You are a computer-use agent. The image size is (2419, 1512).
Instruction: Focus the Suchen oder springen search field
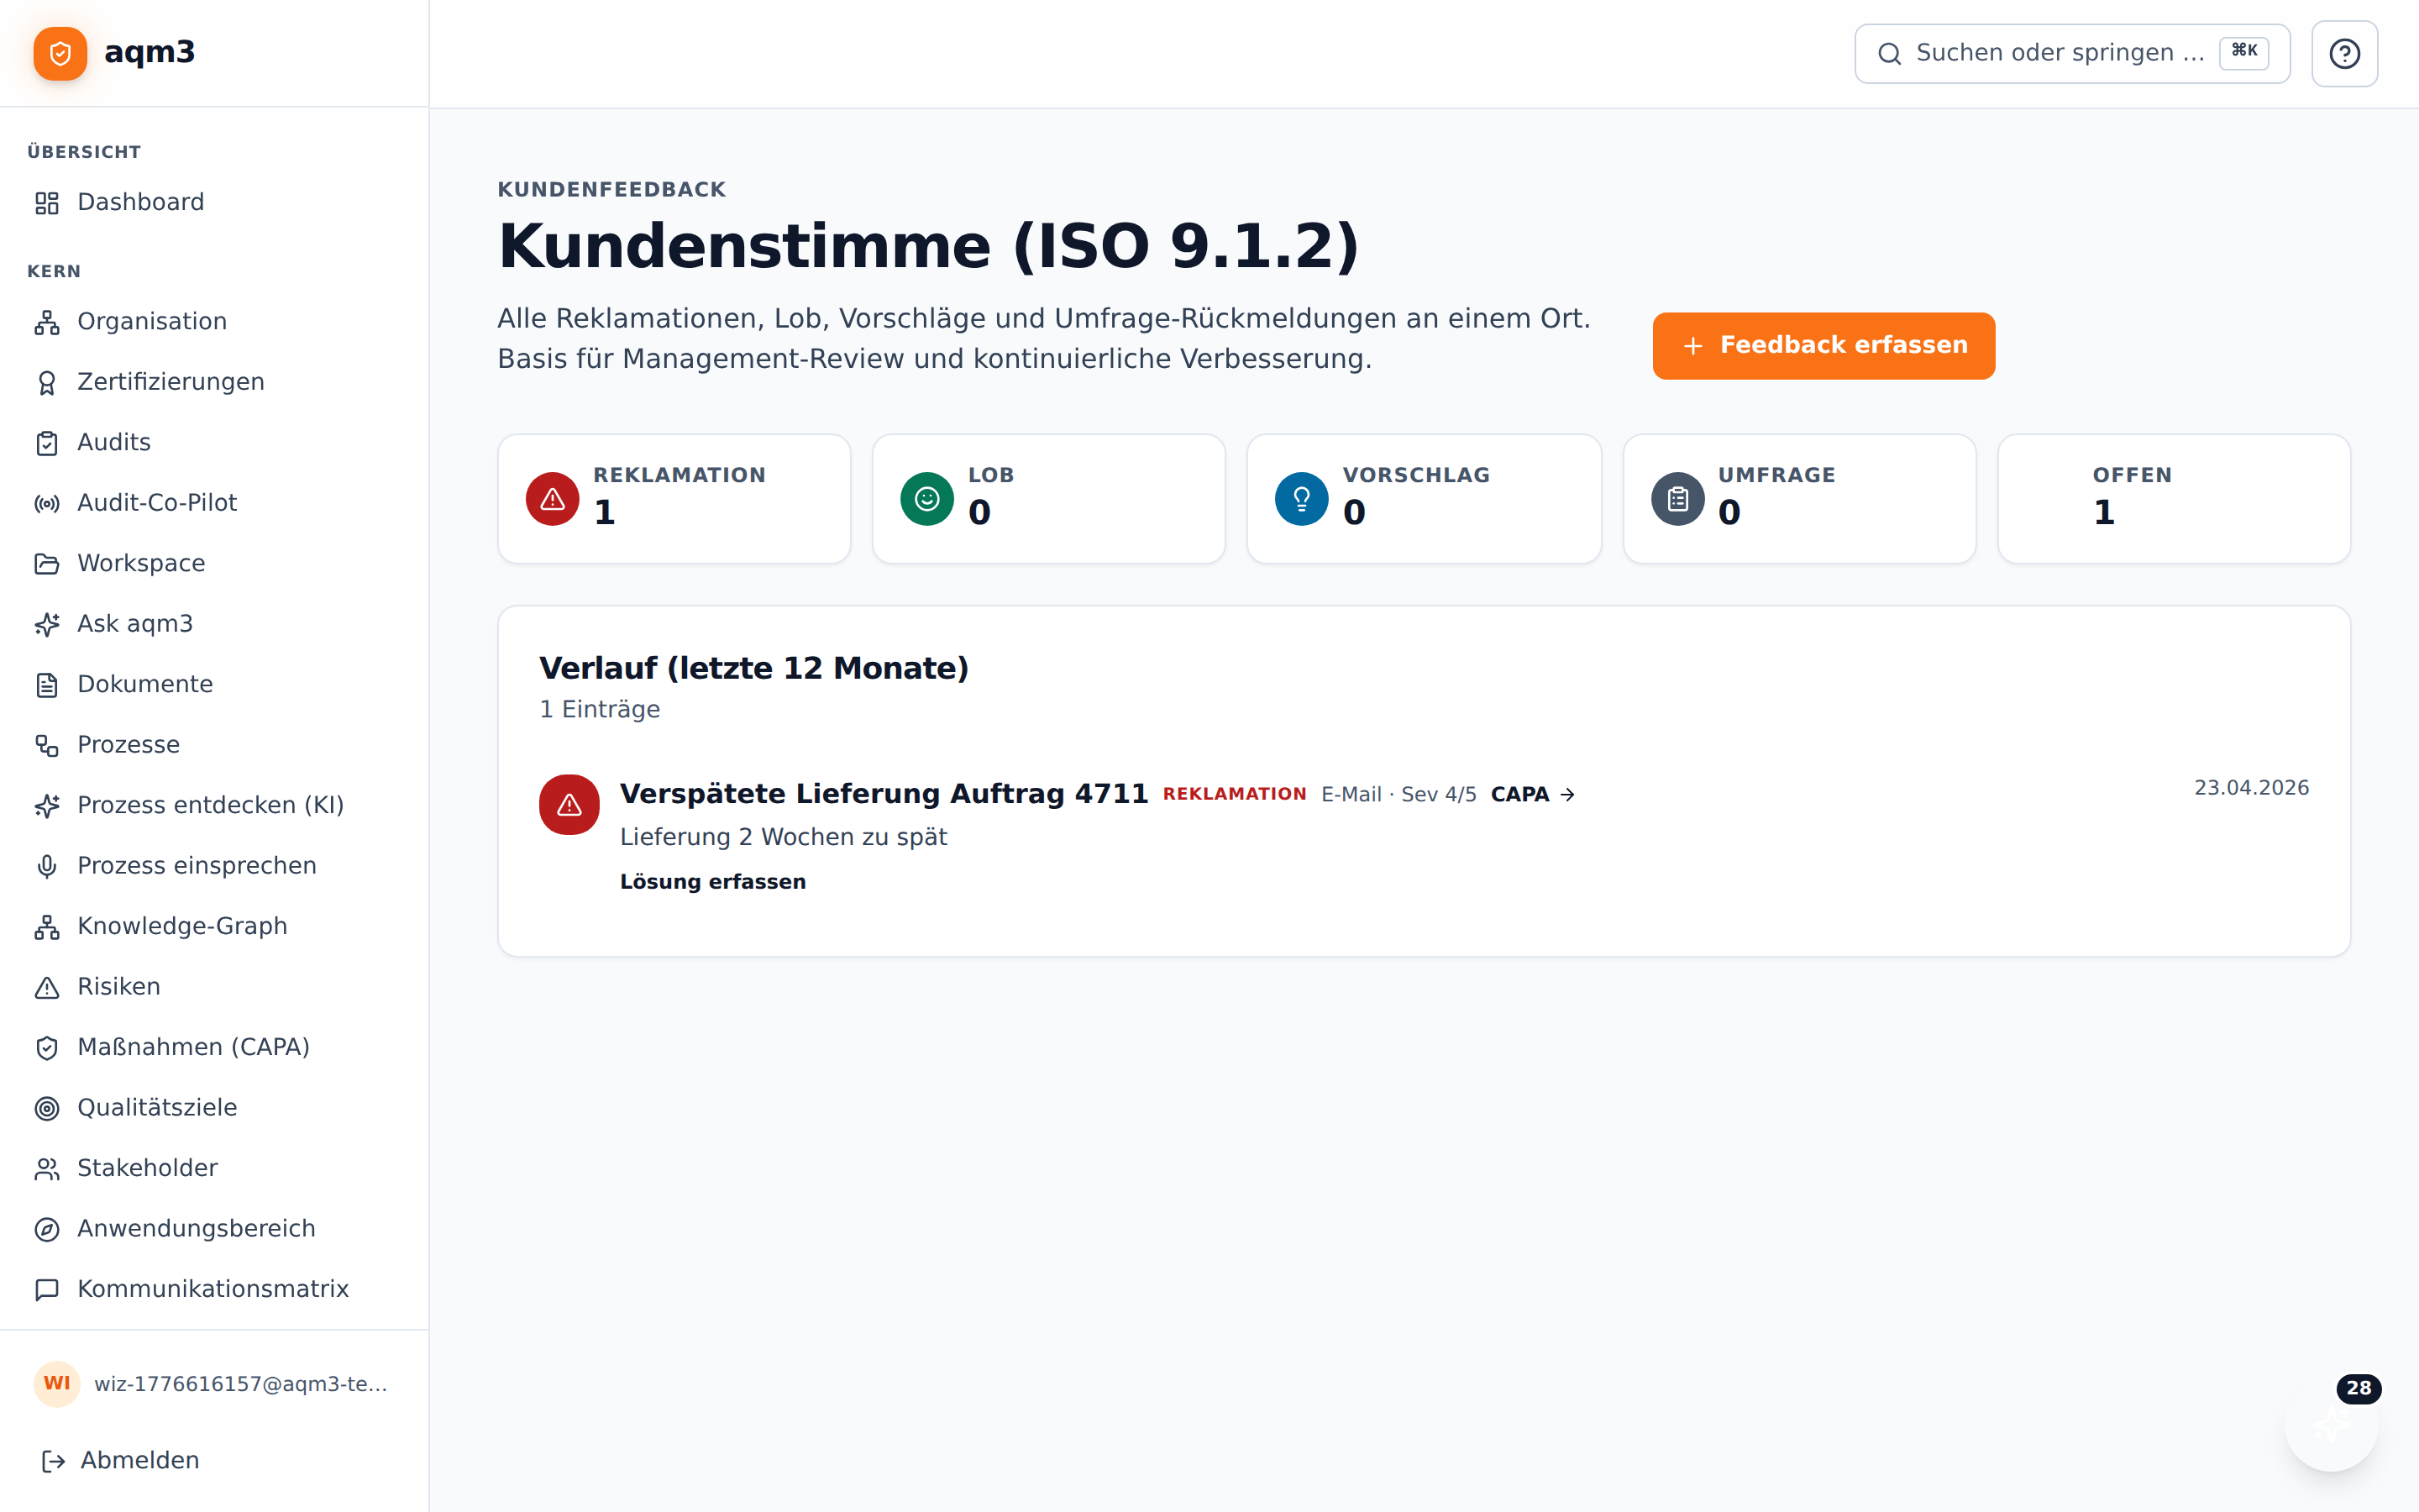click(x=2071, y=54)
